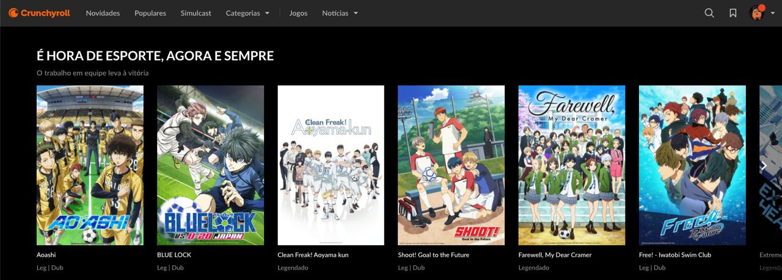Open Farewell, My Dear Cramer poster

[x=571, y=165]
